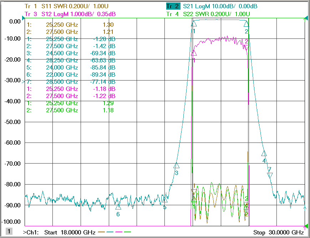Select the Tr 1 S11 SWR trace label
Image resolution: width=310 pixels, height=238 pixels.
click(x=66, y=6)
